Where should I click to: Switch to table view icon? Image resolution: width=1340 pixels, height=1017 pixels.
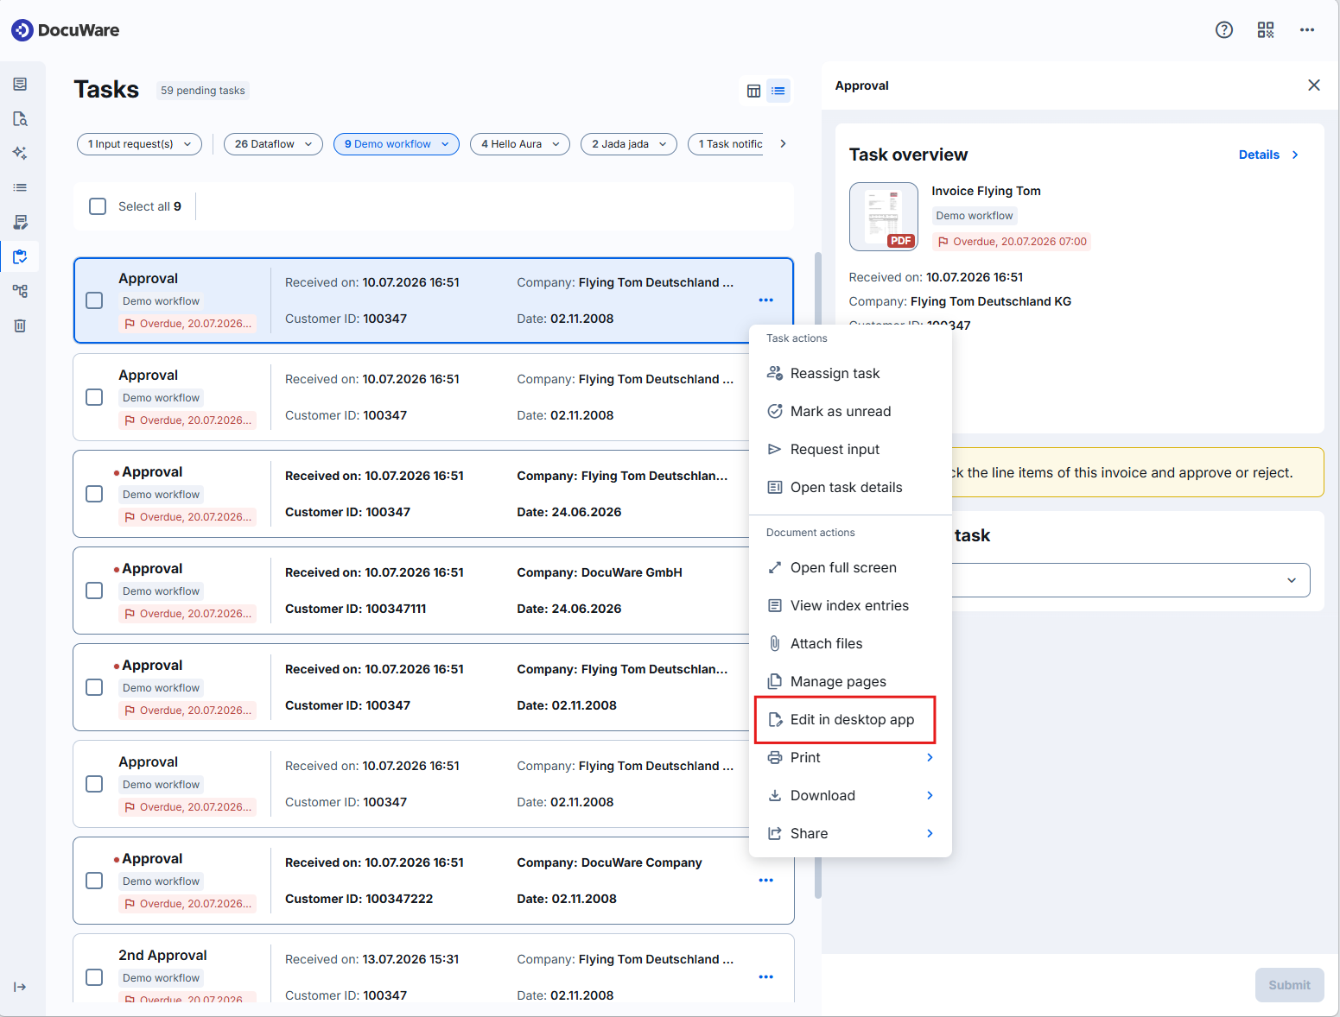(x=753, y=91)
